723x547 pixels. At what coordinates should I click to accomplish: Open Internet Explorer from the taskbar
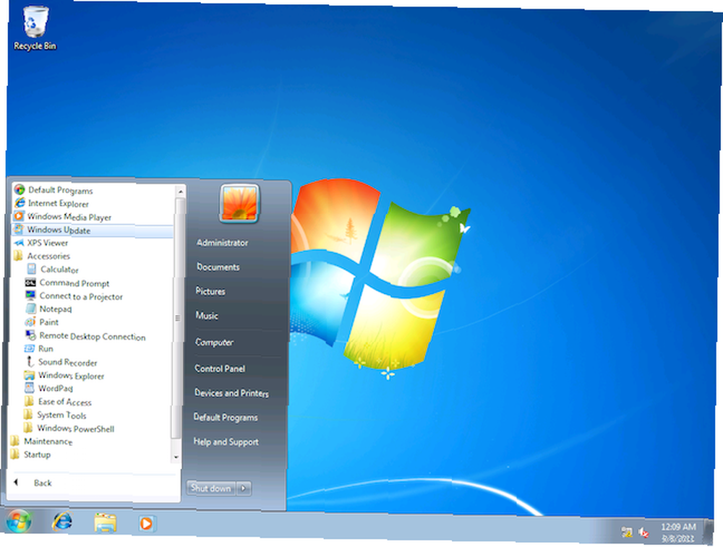tap(61, 522)
